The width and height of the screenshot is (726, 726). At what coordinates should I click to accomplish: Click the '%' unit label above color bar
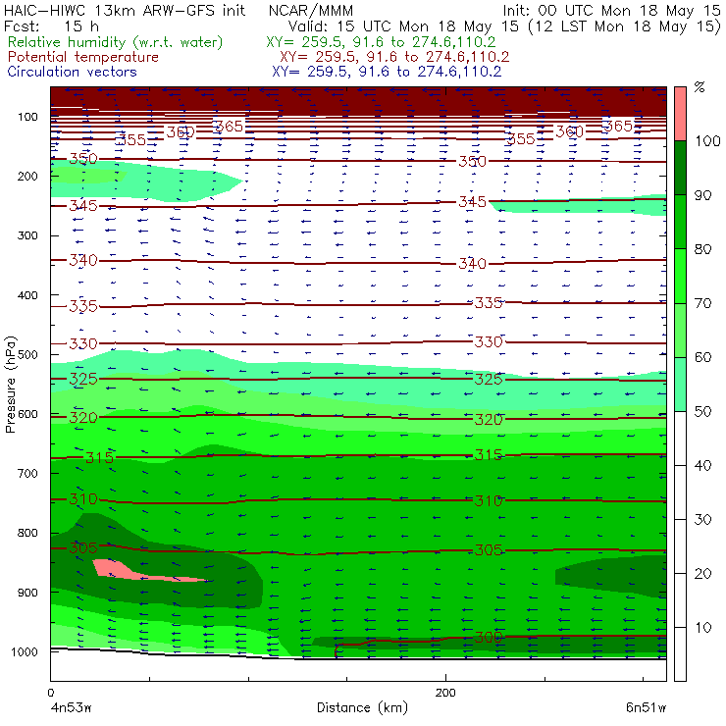pyautogui.click(x=700, y=87)
